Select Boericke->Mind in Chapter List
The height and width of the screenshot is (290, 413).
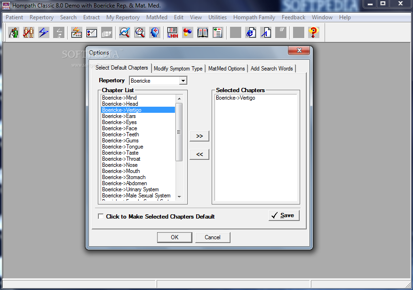[138, 98]
